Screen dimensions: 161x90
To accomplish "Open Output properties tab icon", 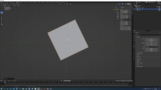I will [134, 37].
